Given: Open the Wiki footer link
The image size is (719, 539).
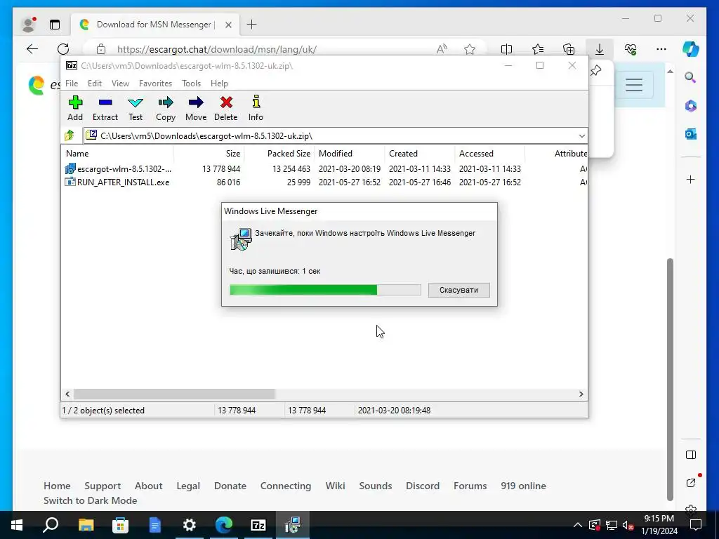Looking at the screenshot, I should 335,486.
